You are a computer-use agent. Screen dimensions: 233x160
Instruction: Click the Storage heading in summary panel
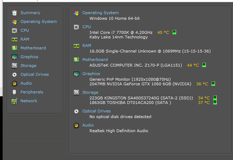tap(90, 92)
